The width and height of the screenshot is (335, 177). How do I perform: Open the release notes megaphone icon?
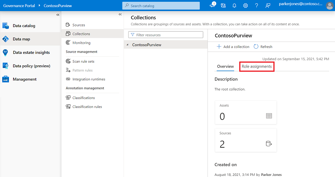point(213,6)
